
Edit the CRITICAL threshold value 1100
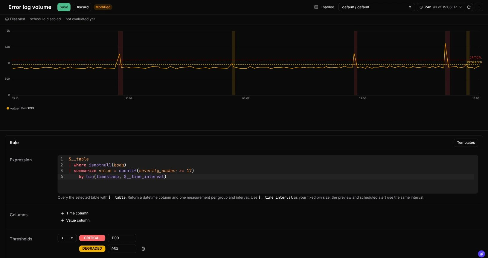(122, 238)
